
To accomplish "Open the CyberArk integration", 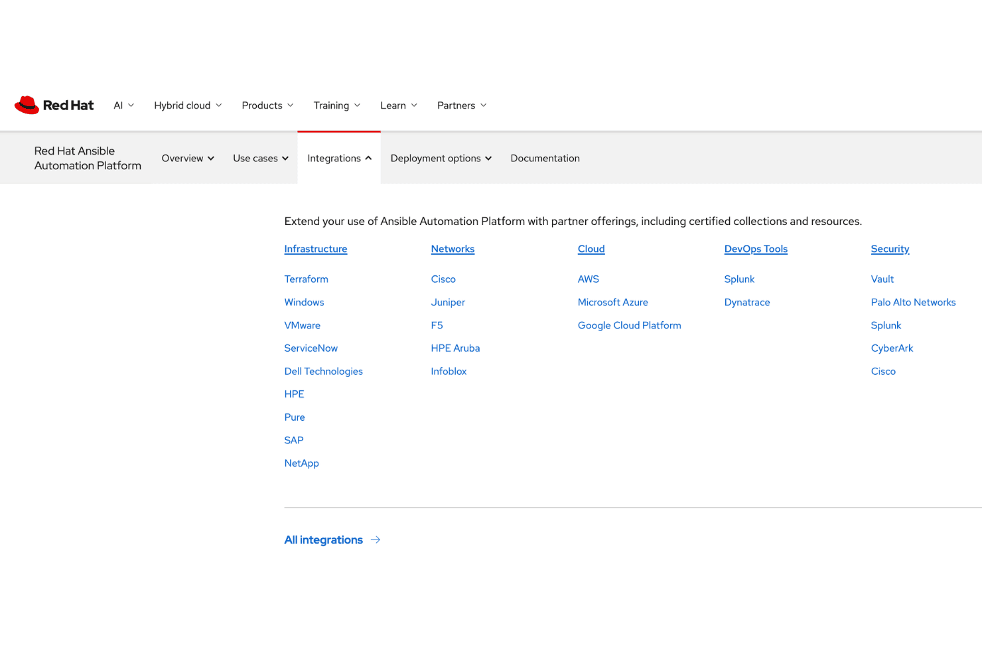I will point(892,348).
